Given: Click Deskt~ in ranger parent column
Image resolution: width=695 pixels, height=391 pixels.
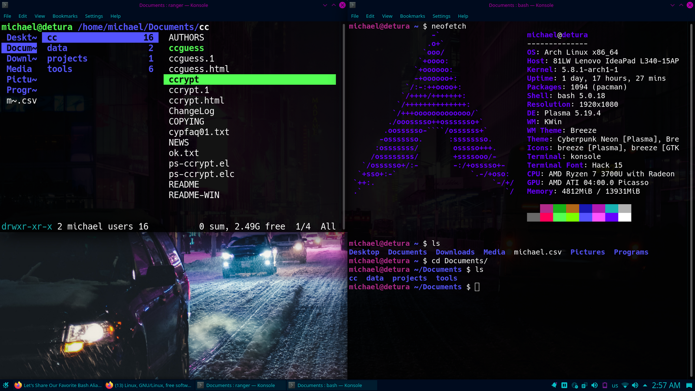Looking at the screenshot, I should tap(22, 37).
